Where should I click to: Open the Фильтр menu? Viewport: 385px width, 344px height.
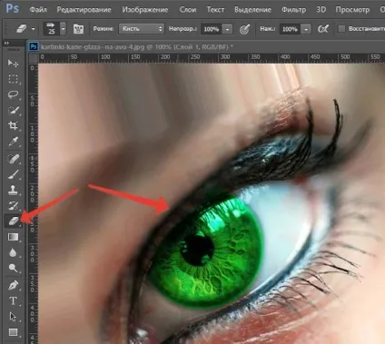(x=293, y=10)
